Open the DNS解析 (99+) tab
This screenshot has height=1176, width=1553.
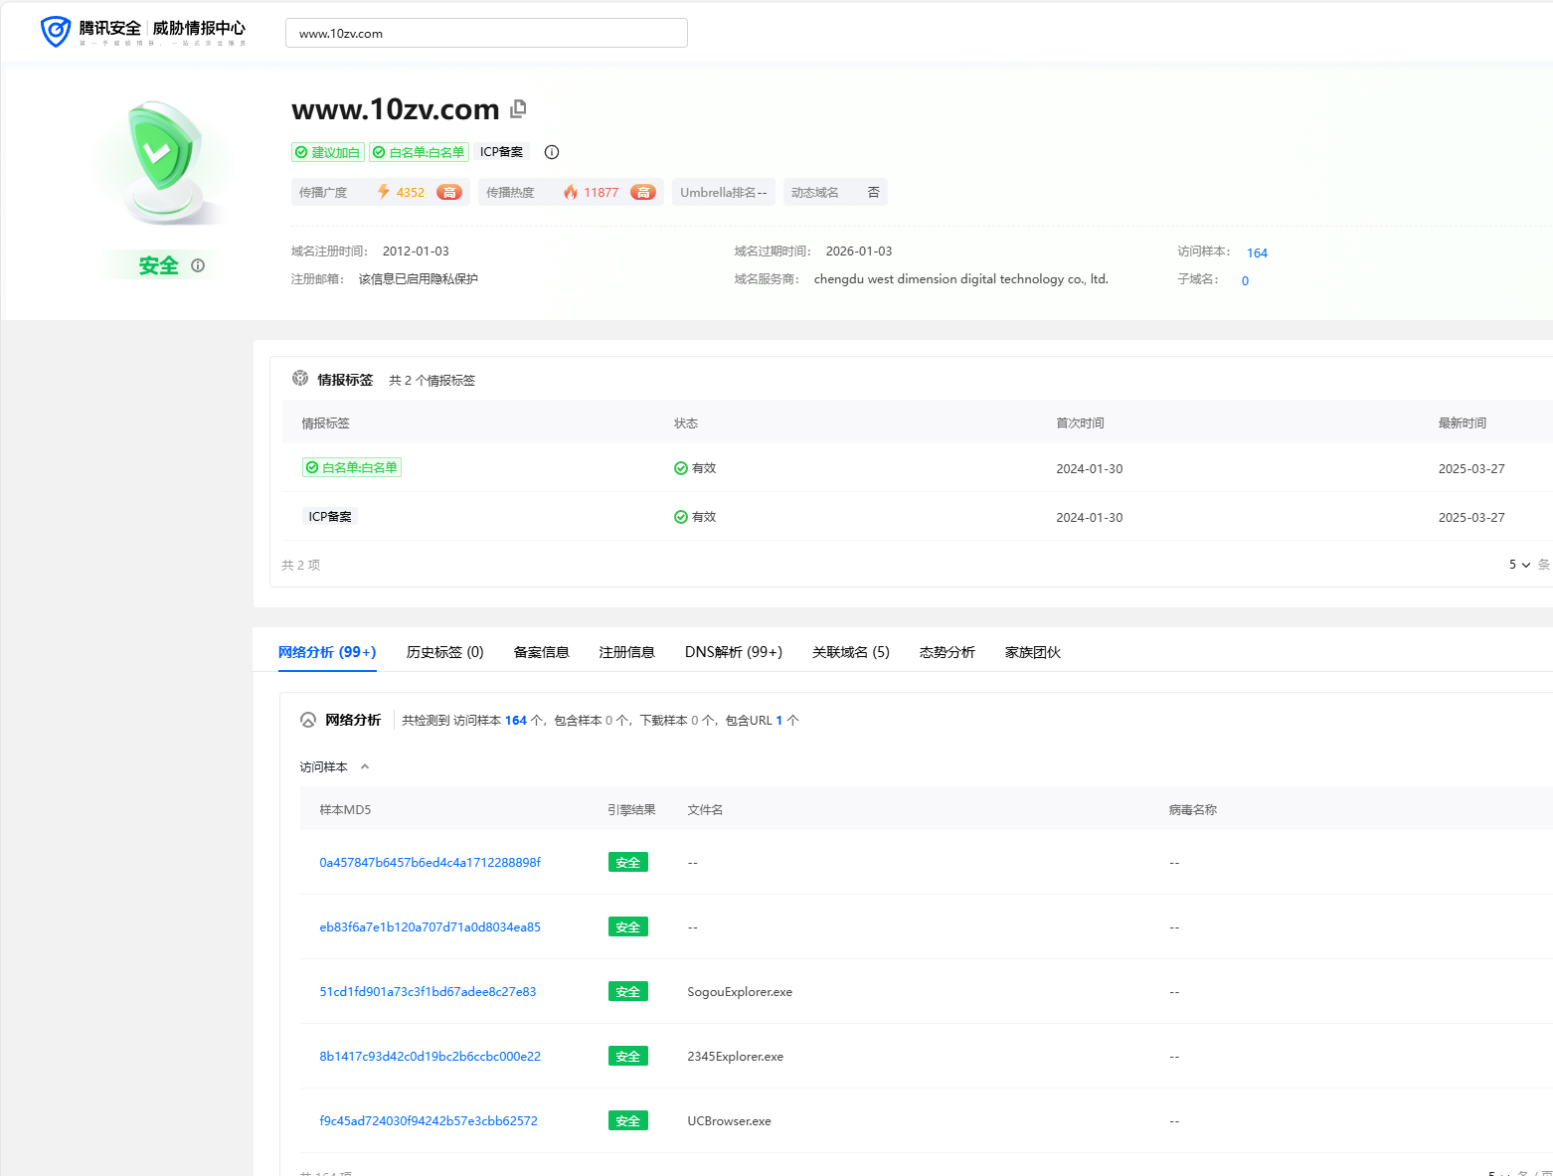(x=733, y=652)
